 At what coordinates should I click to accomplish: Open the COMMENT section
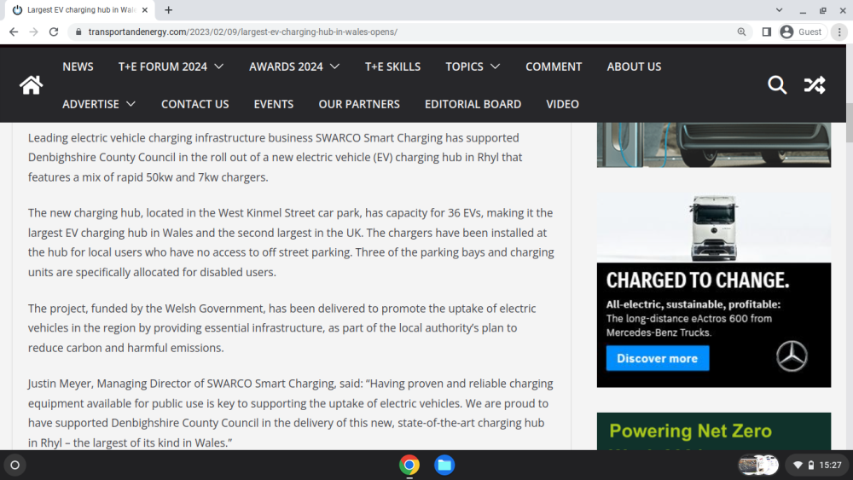(x=554, y=67)
